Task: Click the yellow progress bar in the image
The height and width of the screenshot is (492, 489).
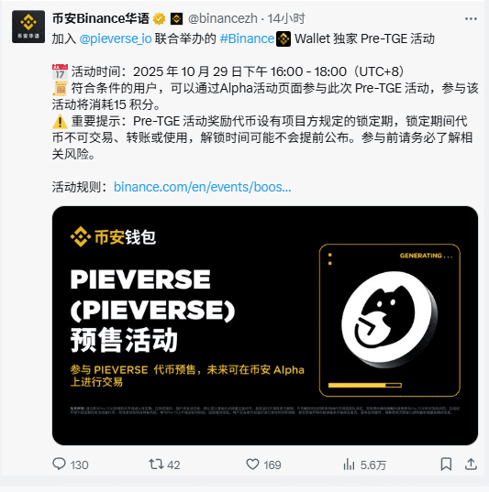Action: (x=365, y=385)
